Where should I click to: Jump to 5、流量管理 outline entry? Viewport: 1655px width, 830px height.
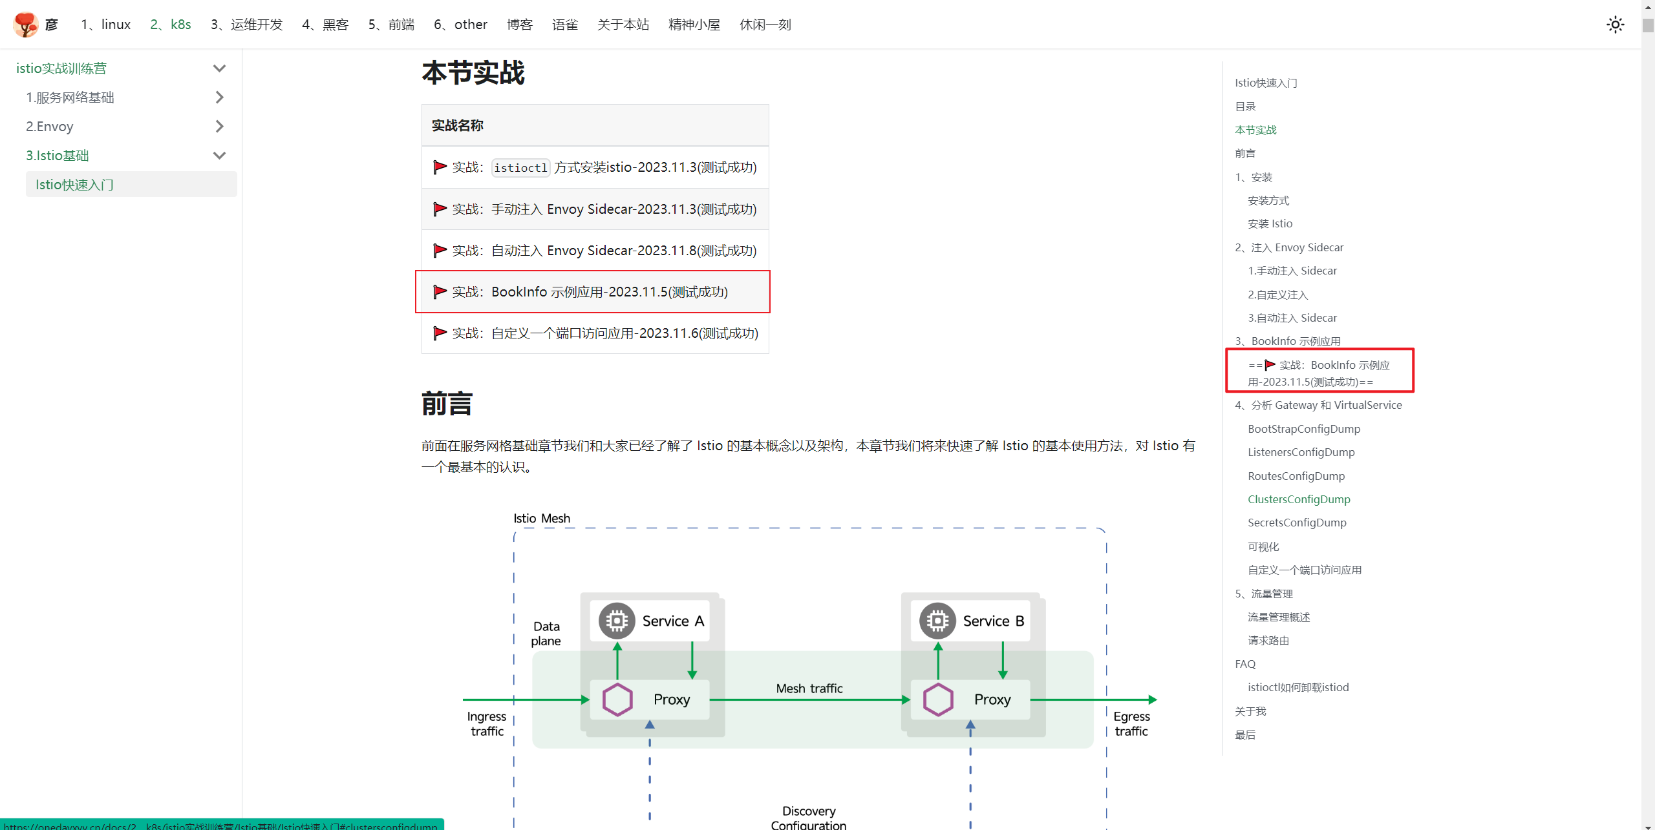click(1264, 594)
